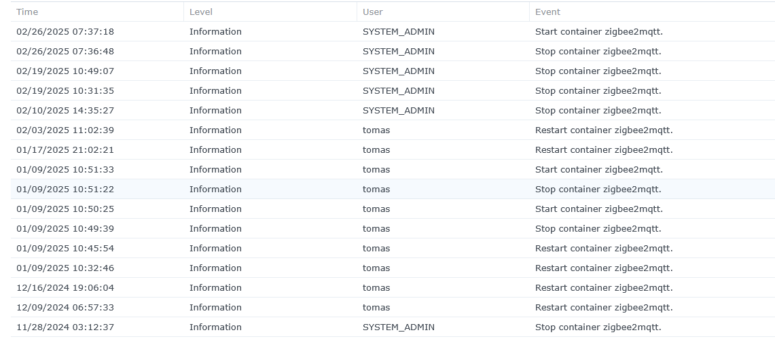Select the 01/09/2025 10:50:25 start entry
The image size is (775, 339).
click(65, 209)
